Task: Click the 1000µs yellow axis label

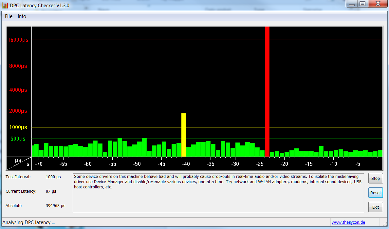Action: (x=18, y=127)
